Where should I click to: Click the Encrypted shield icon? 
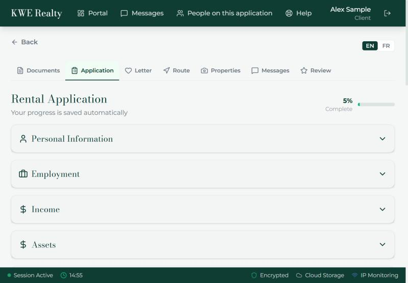[x=254, y=275]
